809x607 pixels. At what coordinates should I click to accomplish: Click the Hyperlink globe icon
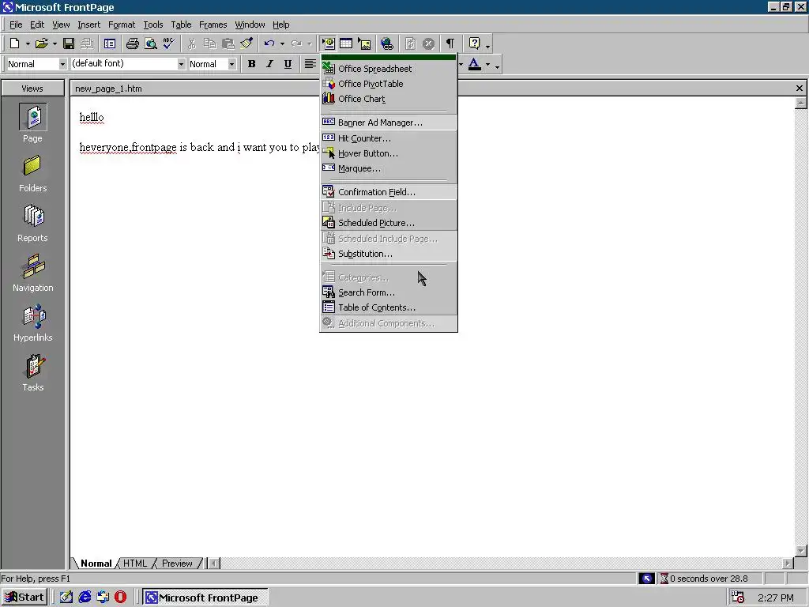pos(387,44)
